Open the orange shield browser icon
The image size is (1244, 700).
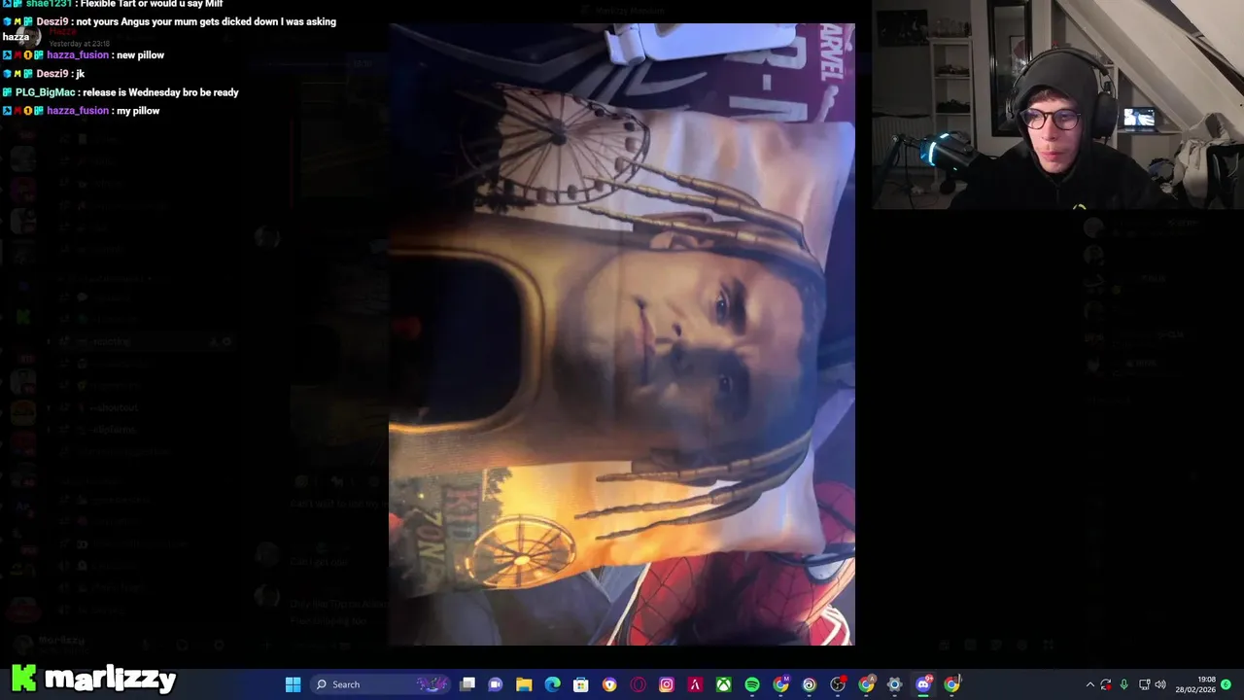609,684
